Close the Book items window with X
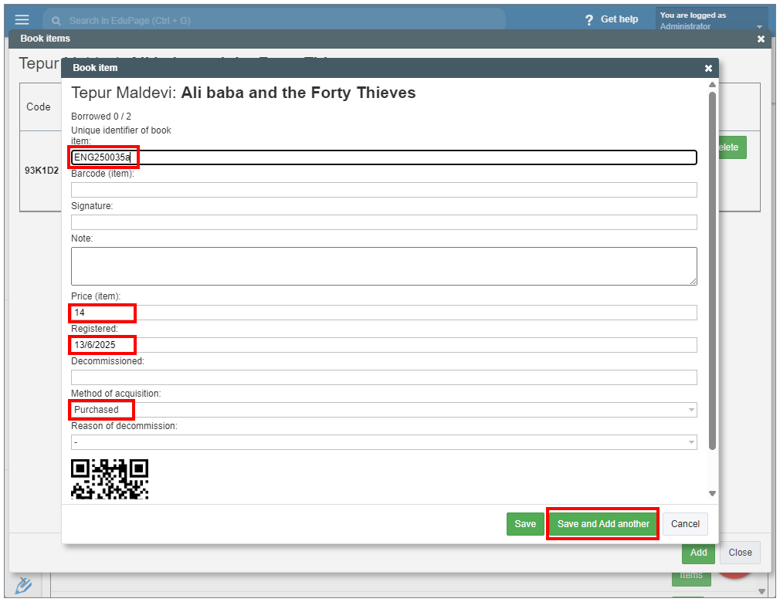Image resolution: width=780 pixels, height=602 pixels. coord(761,39)
